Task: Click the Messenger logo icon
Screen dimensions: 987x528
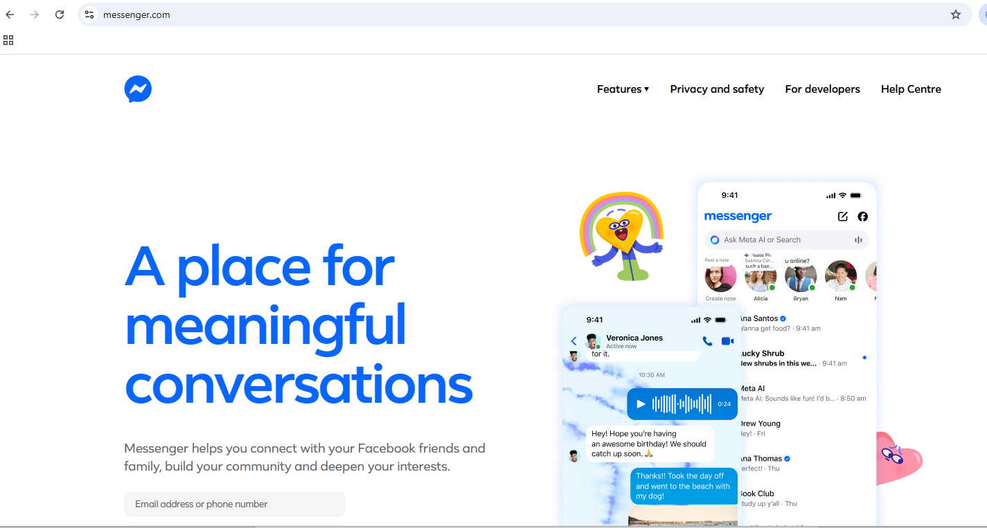Action: point(138,89)
